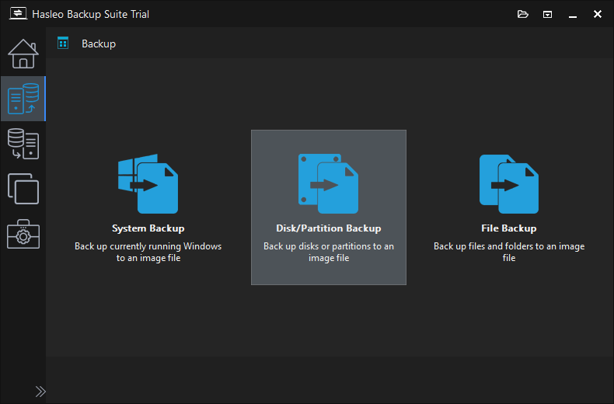Viewport: 614px width, 404px height.
Task: Click 'Back up files and folders' description
Action: point(508,252)
